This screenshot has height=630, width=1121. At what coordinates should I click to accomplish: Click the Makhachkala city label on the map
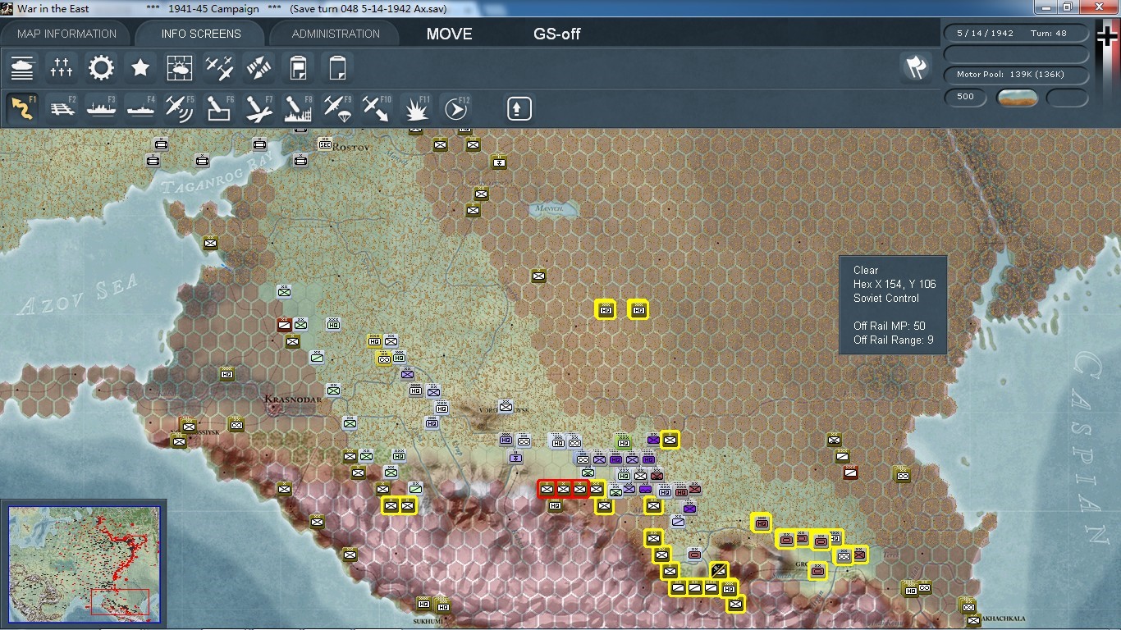click(x=1002, y=619)
